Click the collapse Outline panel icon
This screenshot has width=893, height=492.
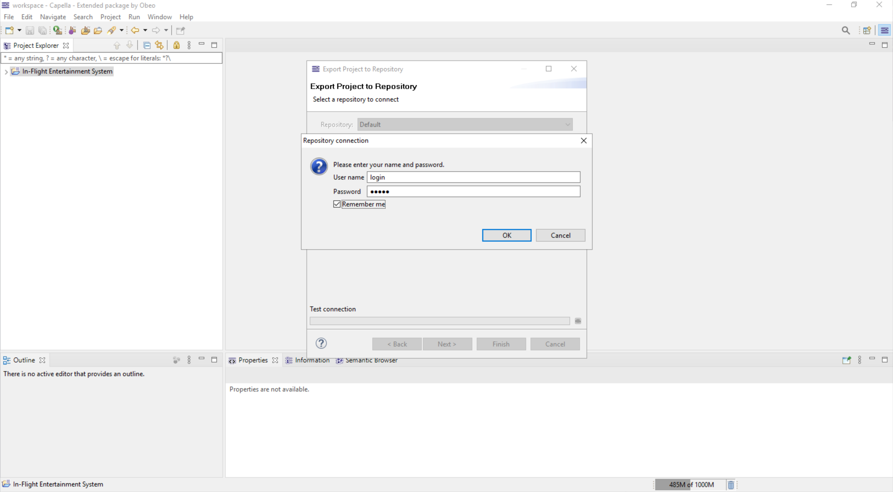coord(201,359)
